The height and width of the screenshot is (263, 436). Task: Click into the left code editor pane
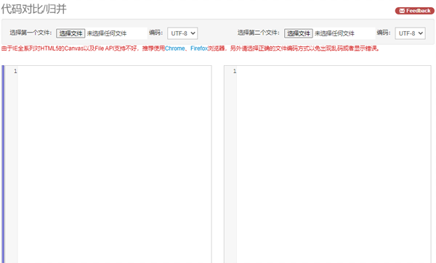[x=115, y=164]
